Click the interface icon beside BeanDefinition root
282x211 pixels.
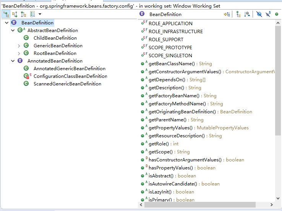click(14, 23)
